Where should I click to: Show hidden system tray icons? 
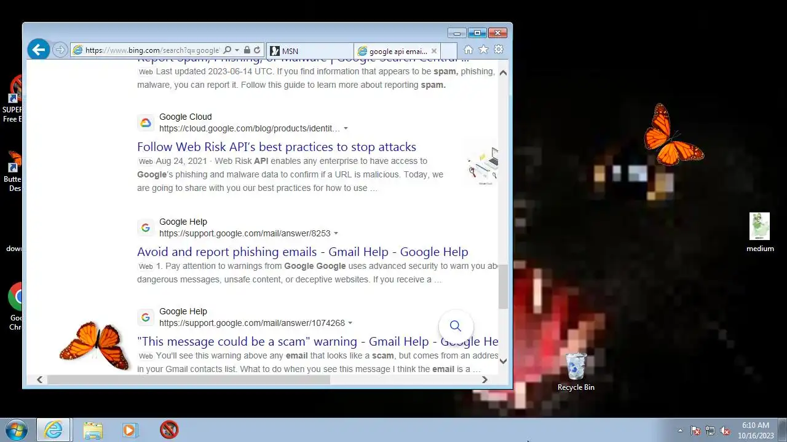(680, 430)
